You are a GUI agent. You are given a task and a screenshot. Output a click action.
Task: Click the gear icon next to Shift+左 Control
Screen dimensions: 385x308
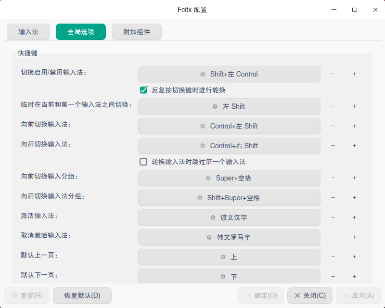pos(202,74)
